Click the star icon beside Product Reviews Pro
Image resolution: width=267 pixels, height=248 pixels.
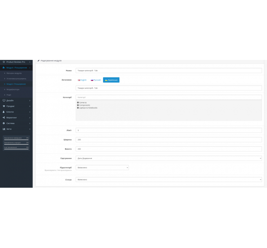[4, 62]
